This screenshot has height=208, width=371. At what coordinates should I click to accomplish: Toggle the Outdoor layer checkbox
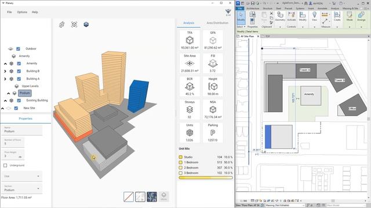pos(18,49)
